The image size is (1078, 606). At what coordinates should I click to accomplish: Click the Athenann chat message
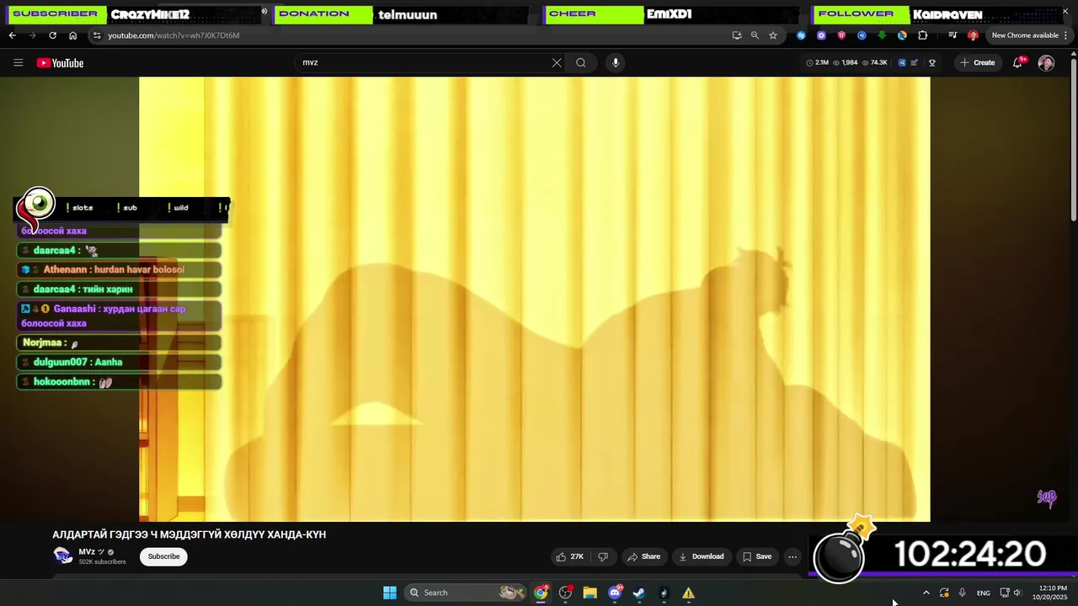(x=119, y=269)
